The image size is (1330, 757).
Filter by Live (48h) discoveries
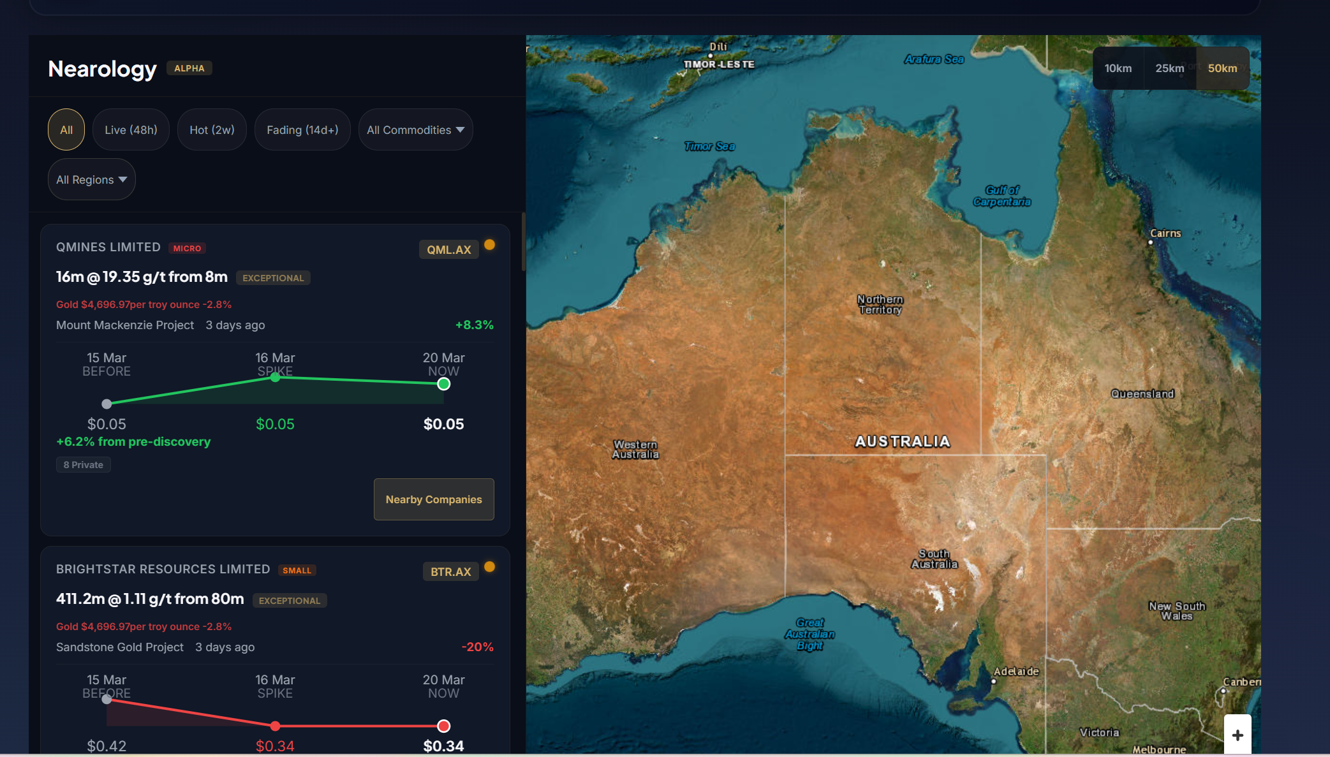(x=131, y=130)
